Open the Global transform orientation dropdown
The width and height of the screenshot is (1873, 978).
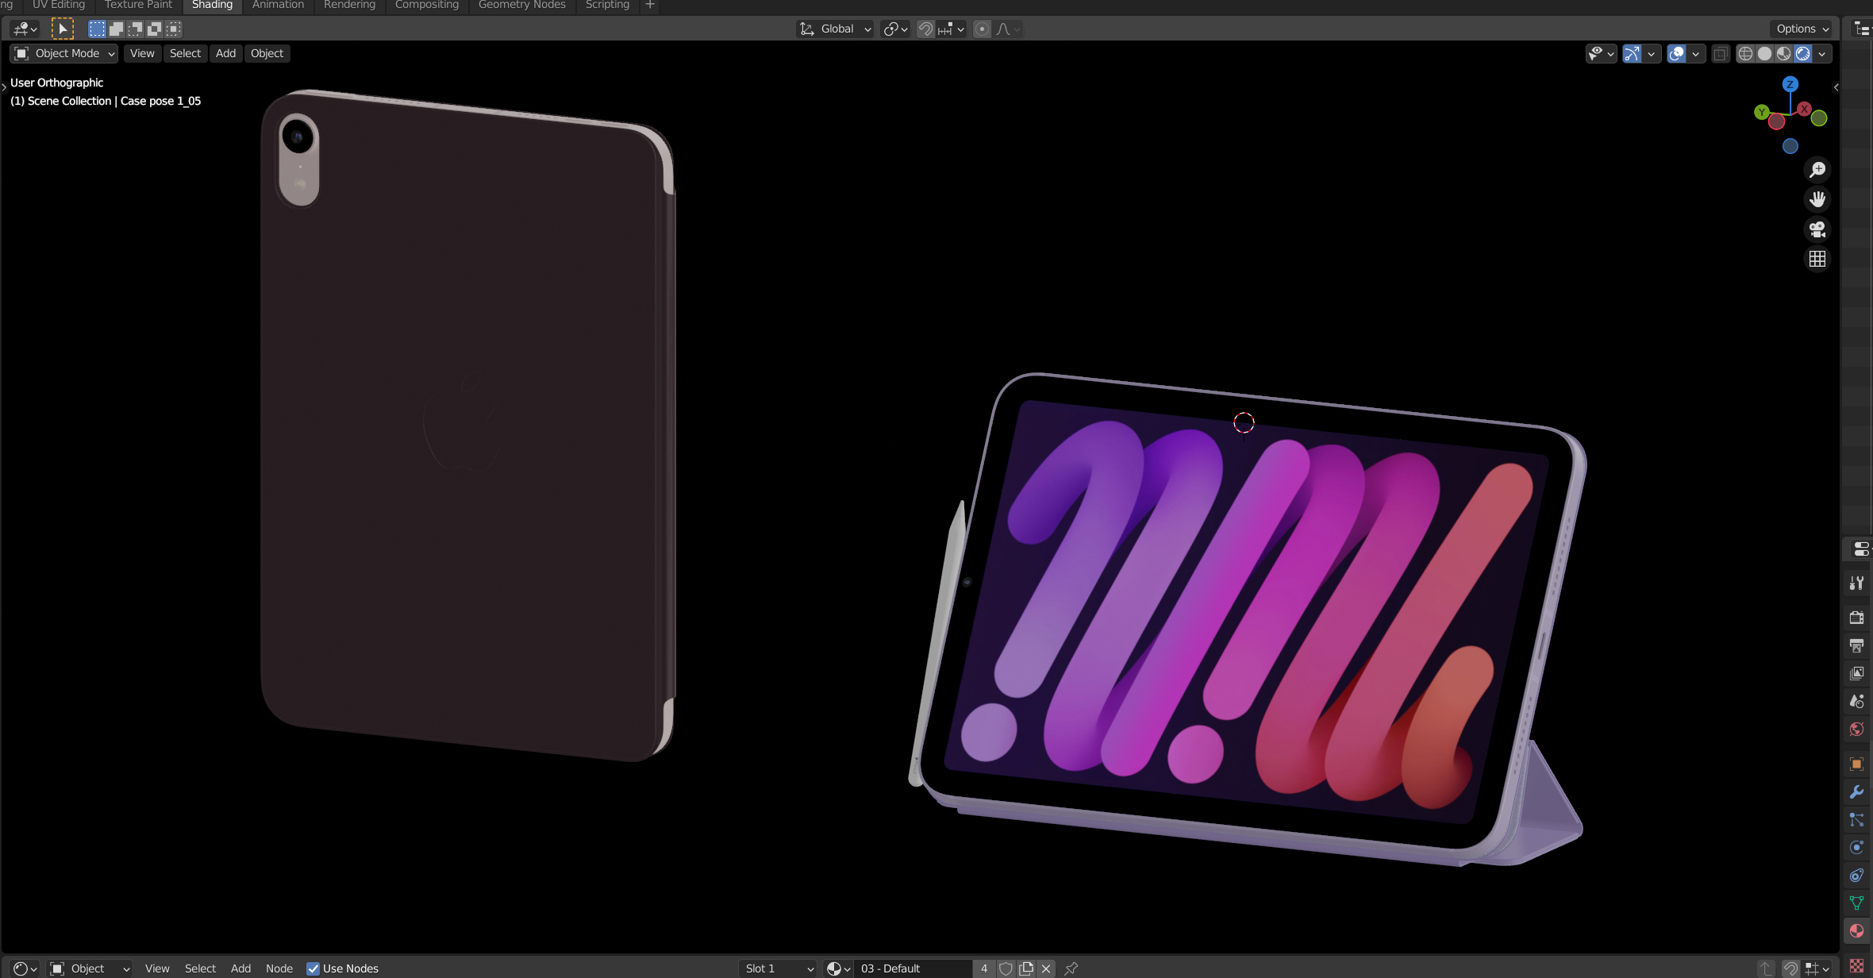point(836,29)
